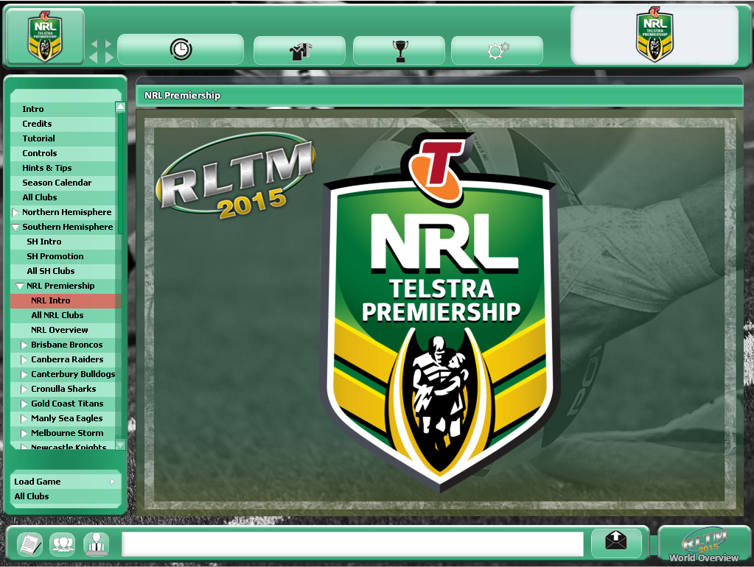The image size is (754, 567).
Task: Open Season Calendar
Action: pos(63,183)
